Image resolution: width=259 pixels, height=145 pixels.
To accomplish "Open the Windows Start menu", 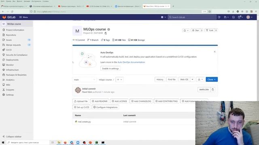I will pyautogui.click(x=3, y=142).
